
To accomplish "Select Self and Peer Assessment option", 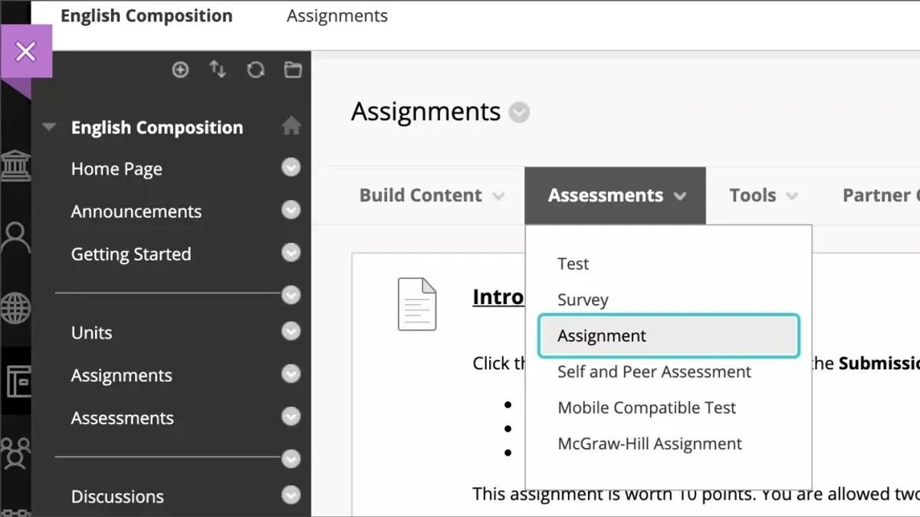I will coord(654,371).
